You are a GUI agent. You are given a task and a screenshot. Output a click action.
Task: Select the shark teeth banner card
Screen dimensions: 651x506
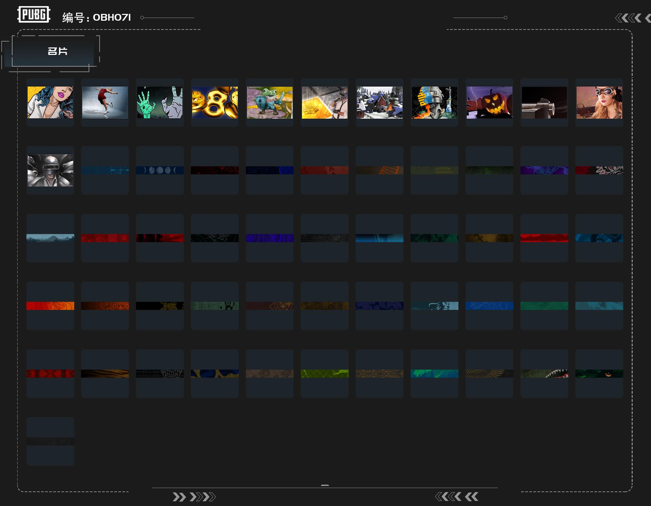(x=544, y=373)
